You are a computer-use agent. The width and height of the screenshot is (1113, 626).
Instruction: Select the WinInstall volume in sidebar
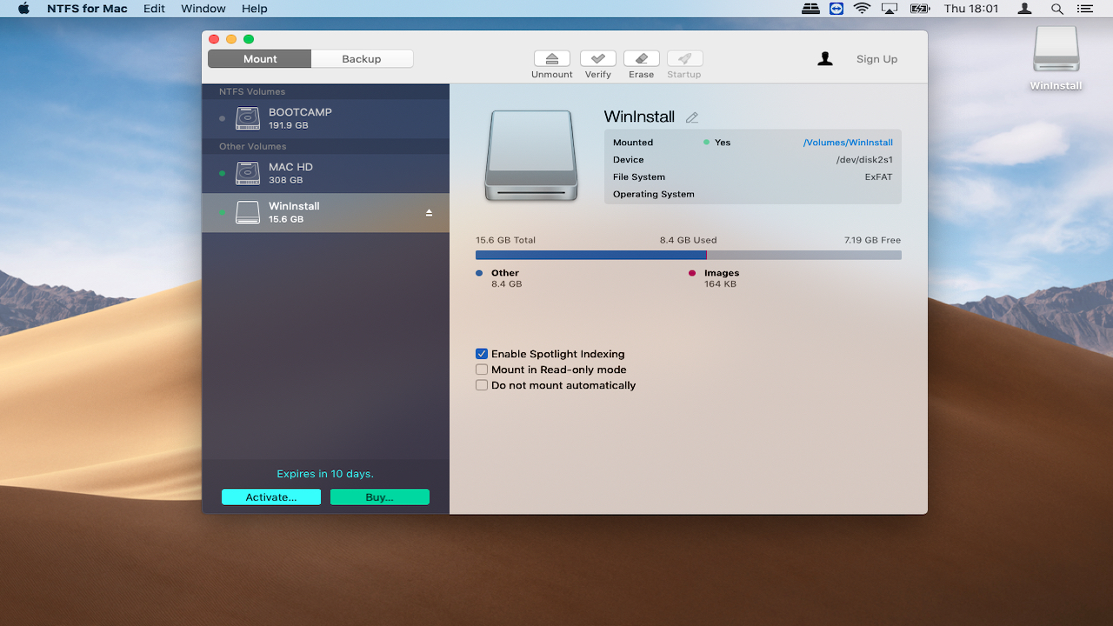[325, 212]
